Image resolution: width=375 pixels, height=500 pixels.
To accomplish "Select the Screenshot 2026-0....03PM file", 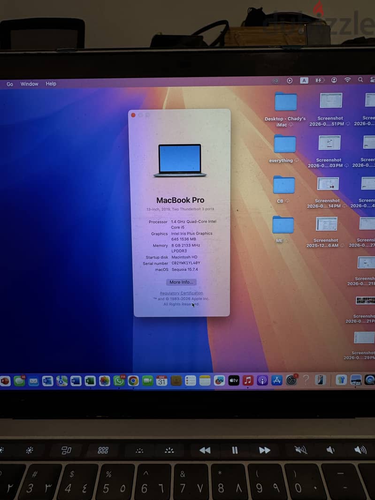I will click(329, 152).
